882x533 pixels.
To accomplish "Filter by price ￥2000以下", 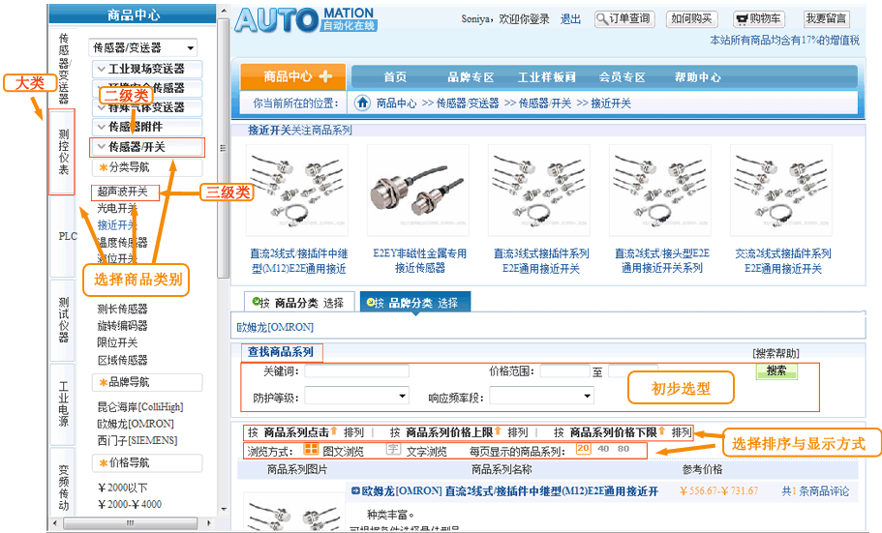I will pos(123,488).
